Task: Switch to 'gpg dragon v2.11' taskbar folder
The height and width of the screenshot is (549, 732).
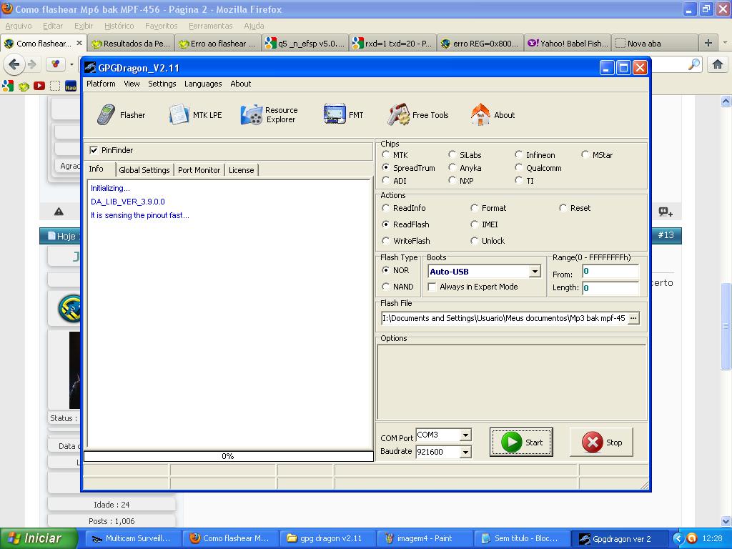Action: click(326, 538)
